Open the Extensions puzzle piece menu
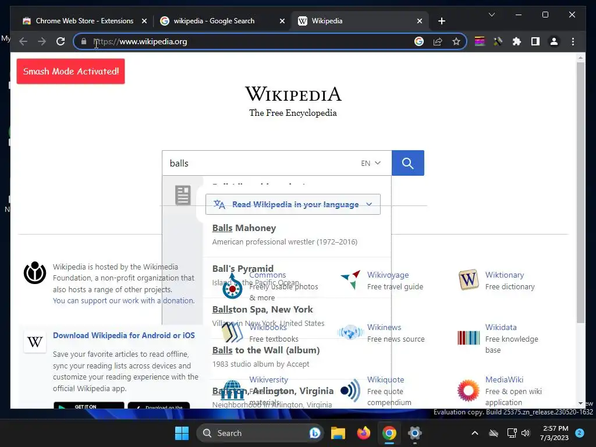 [x=517, y=41]
